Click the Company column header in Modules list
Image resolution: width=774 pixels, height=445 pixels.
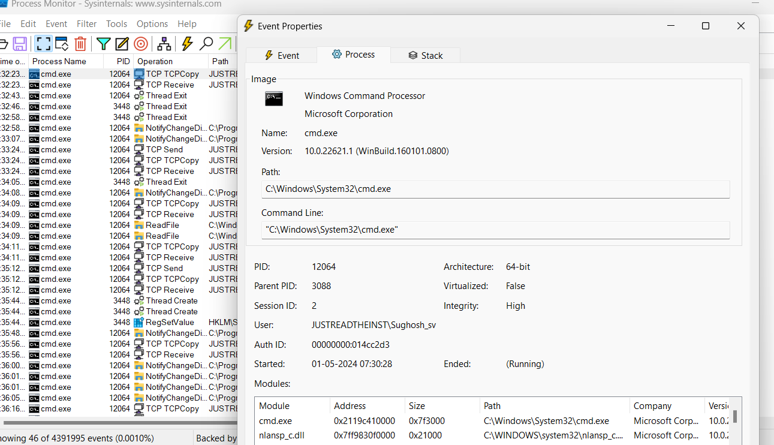click(667, 406)
